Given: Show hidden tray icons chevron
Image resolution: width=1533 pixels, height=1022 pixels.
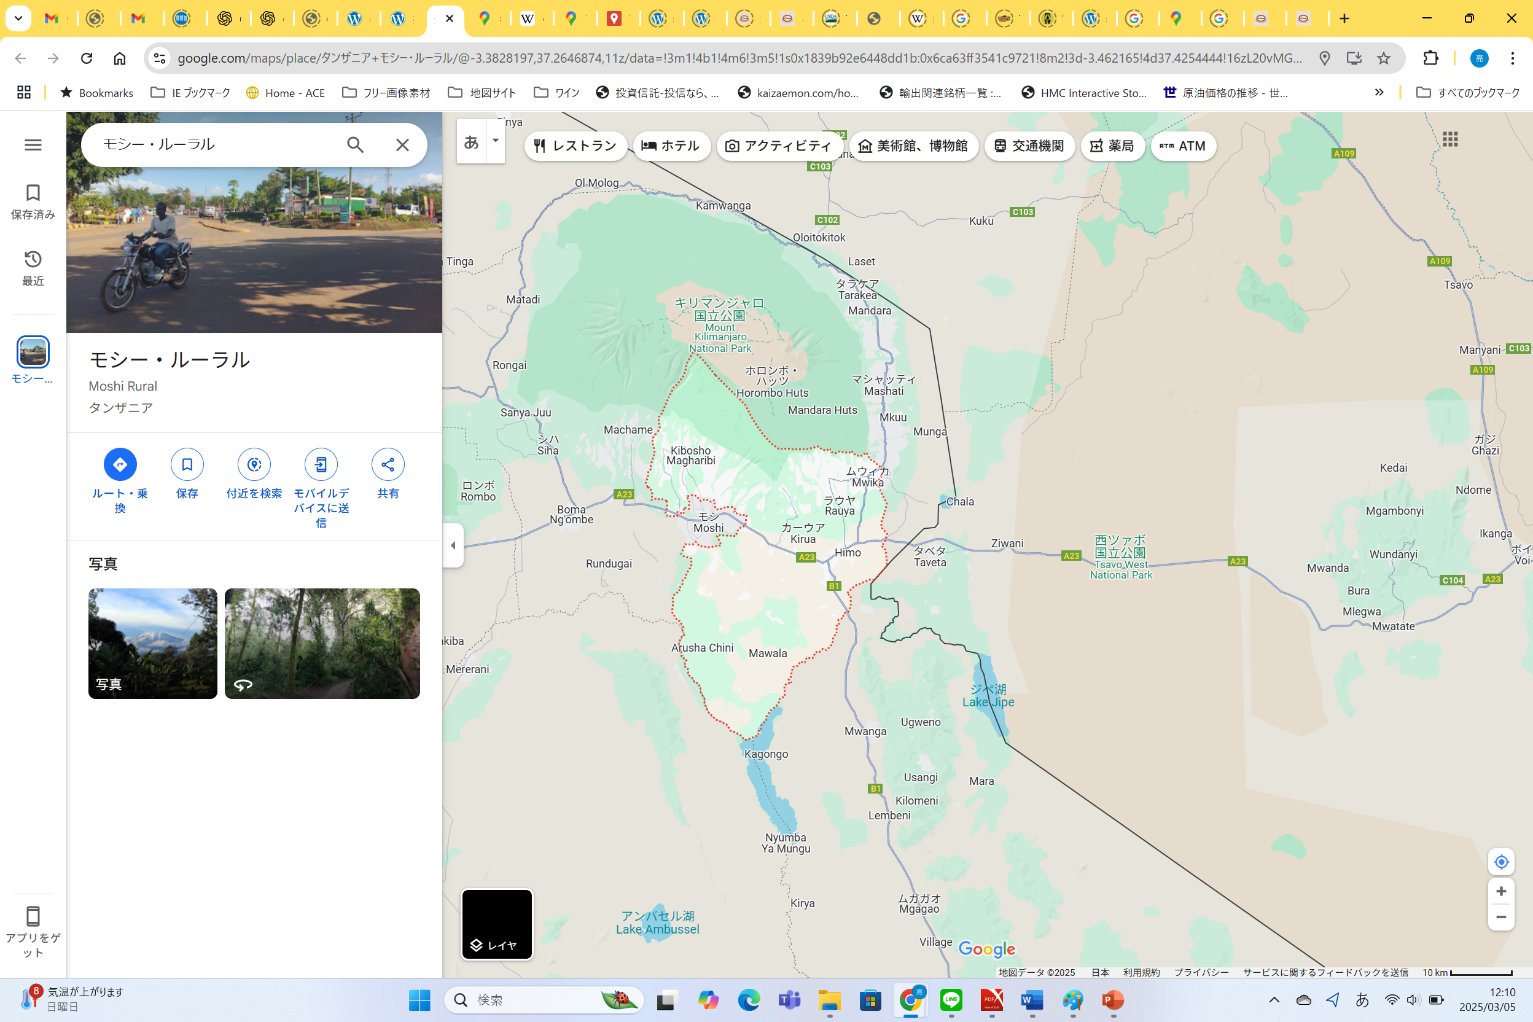Looking at the screenshot, I should point(1274,999).
